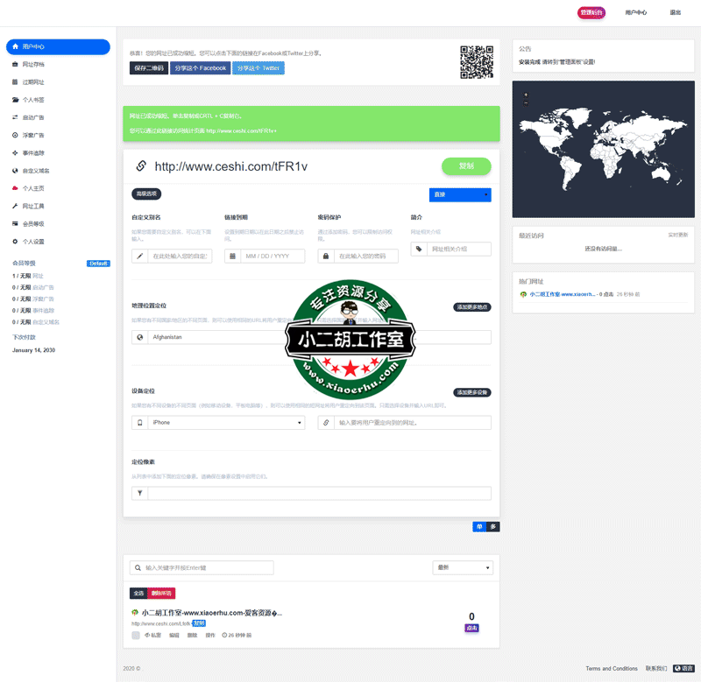Click the tag icon in the description field
Image resolution: width=701 pixels, height=682 pixels.
click(x=419, y=250)
